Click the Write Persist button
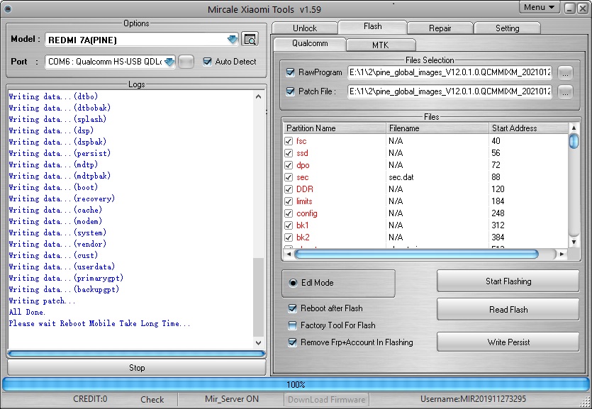592x409 pixels. coord(508,342)
